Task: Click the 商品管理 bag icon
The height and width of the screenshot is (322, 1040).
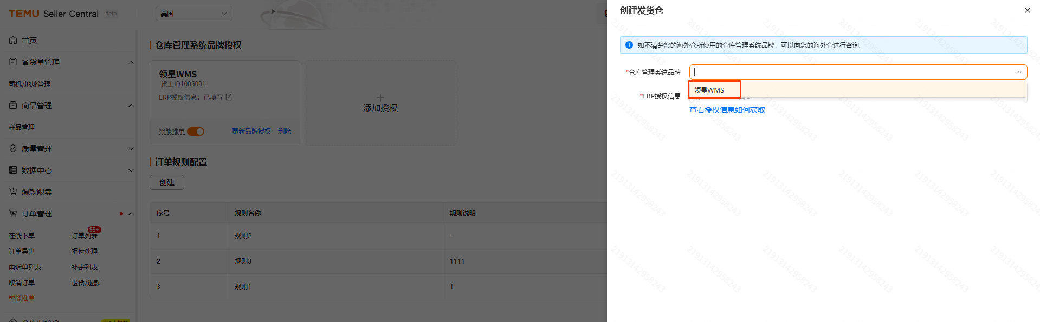Action: (x=13, y=105)
